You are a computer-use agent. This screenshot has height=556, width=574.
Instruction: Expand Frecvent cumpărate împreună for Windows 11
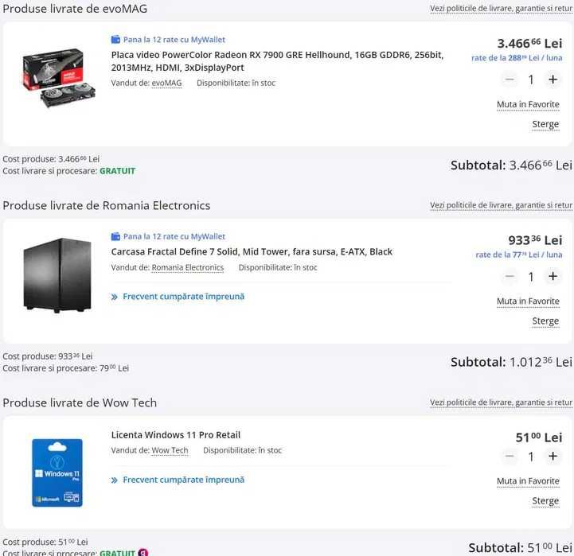178,480
